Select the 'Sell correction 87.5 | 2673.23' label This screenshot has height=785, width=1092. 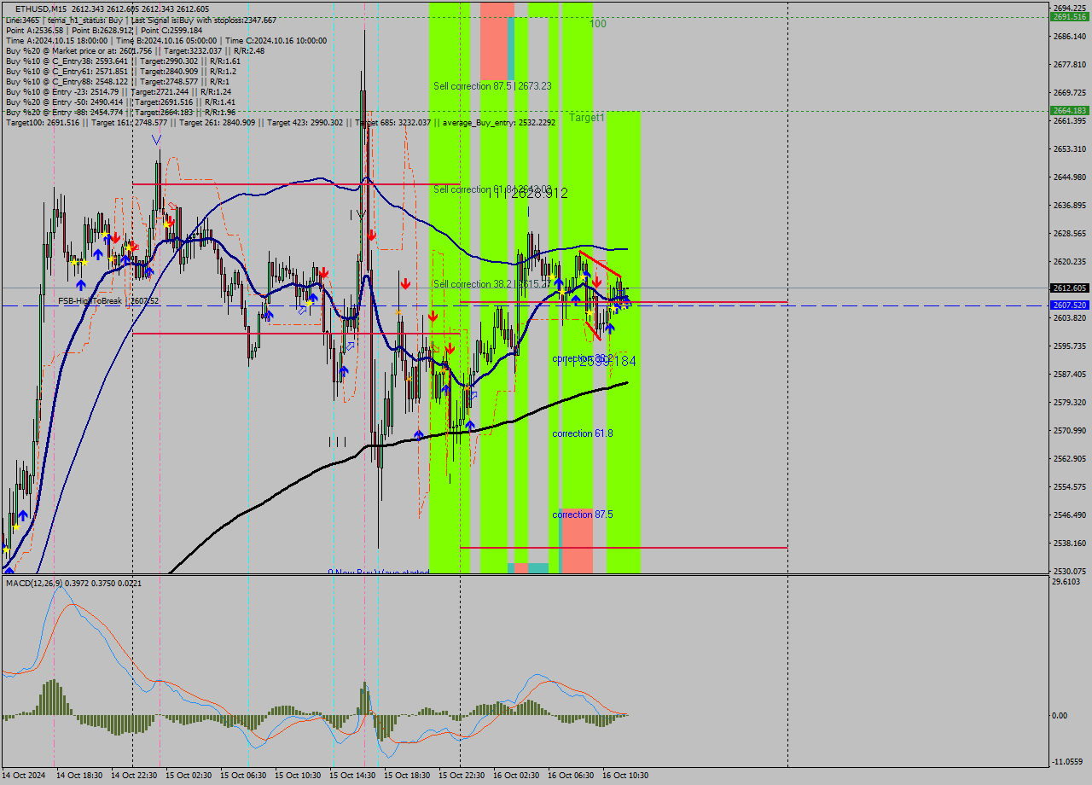(x=492, y=86)
